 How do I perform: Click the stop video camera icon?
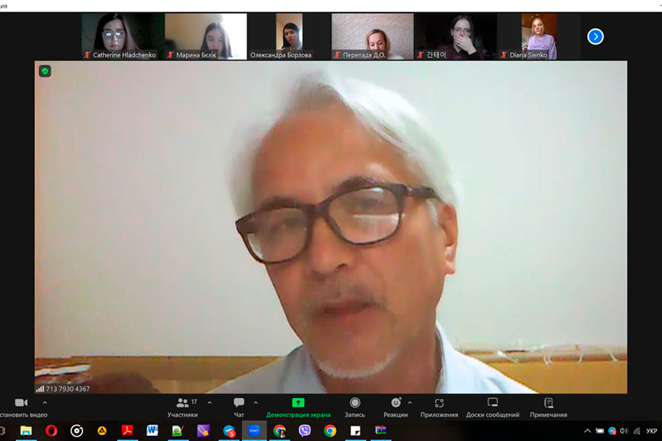pos(21,403)
